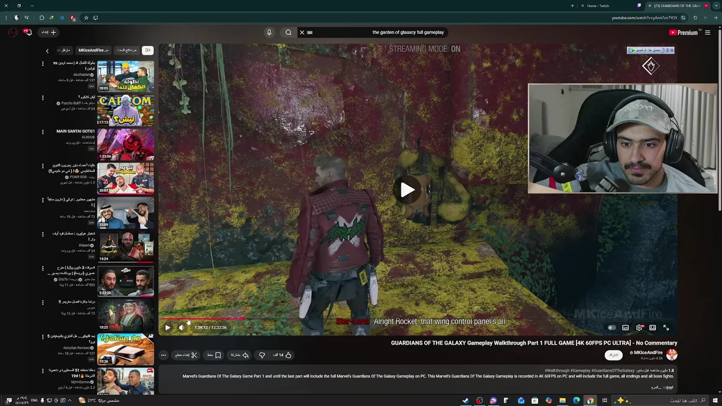The image size is (722, 406).
Task: Open the on-screen keyboard icon in search
Action: click(310, 32)
